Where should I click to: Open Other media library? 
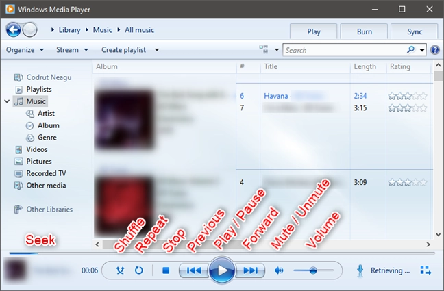(40, 186)
